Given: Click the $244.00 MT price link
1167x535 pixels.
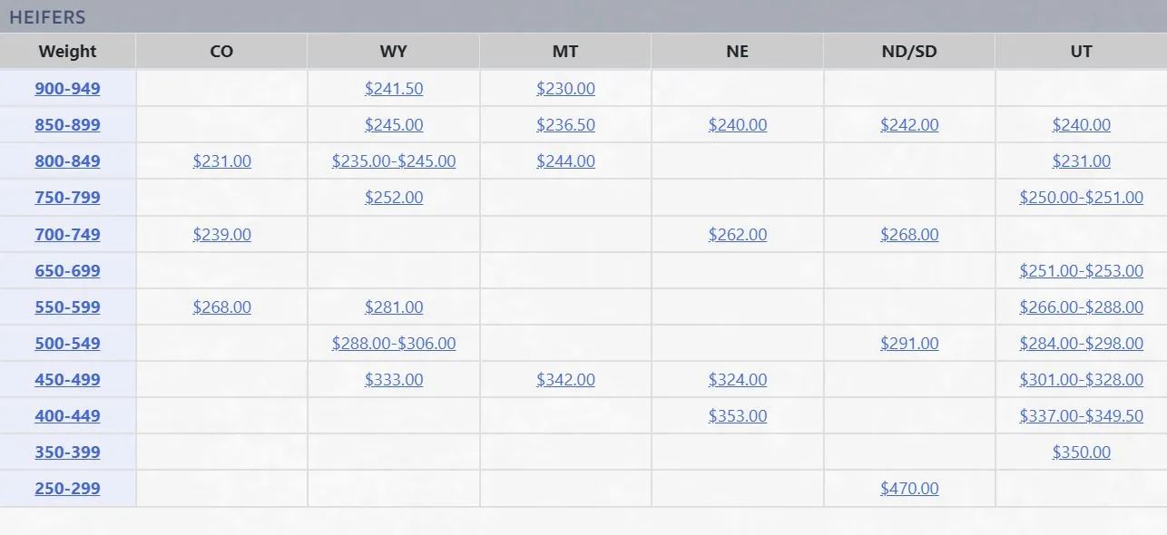Looking at the screenshot, I should 565,161.
